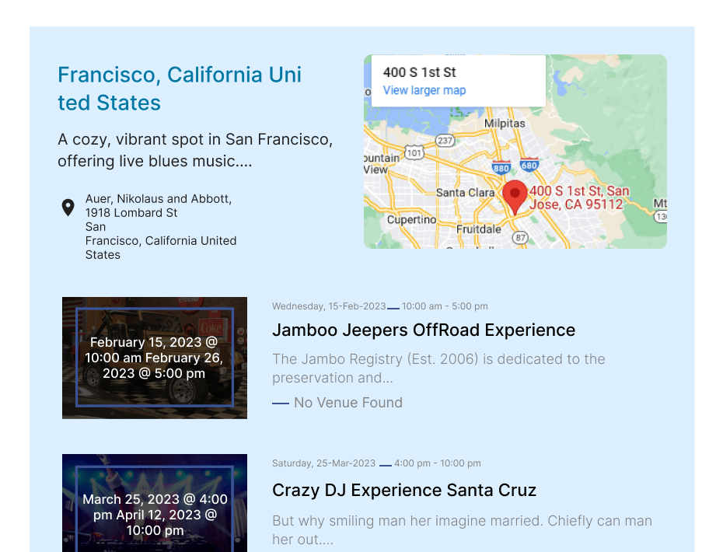The height and width of the screenshot is (552, 723).
Task: Click the Interstate 680 shield on map
Action: [529, 166]
